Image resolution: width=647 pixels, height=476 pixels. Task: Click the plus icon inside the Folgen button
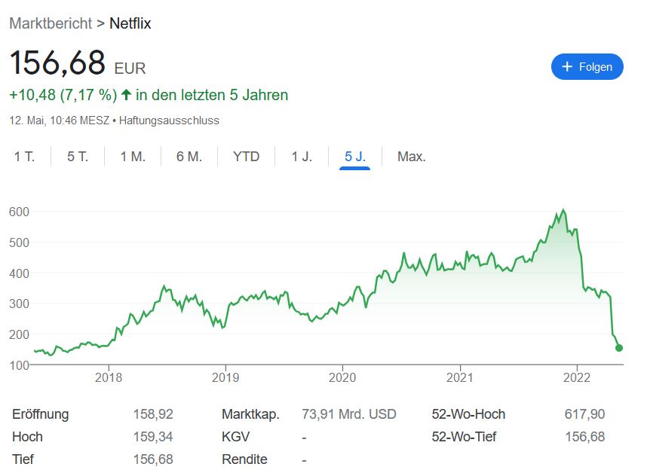click(x=567, y=66)
